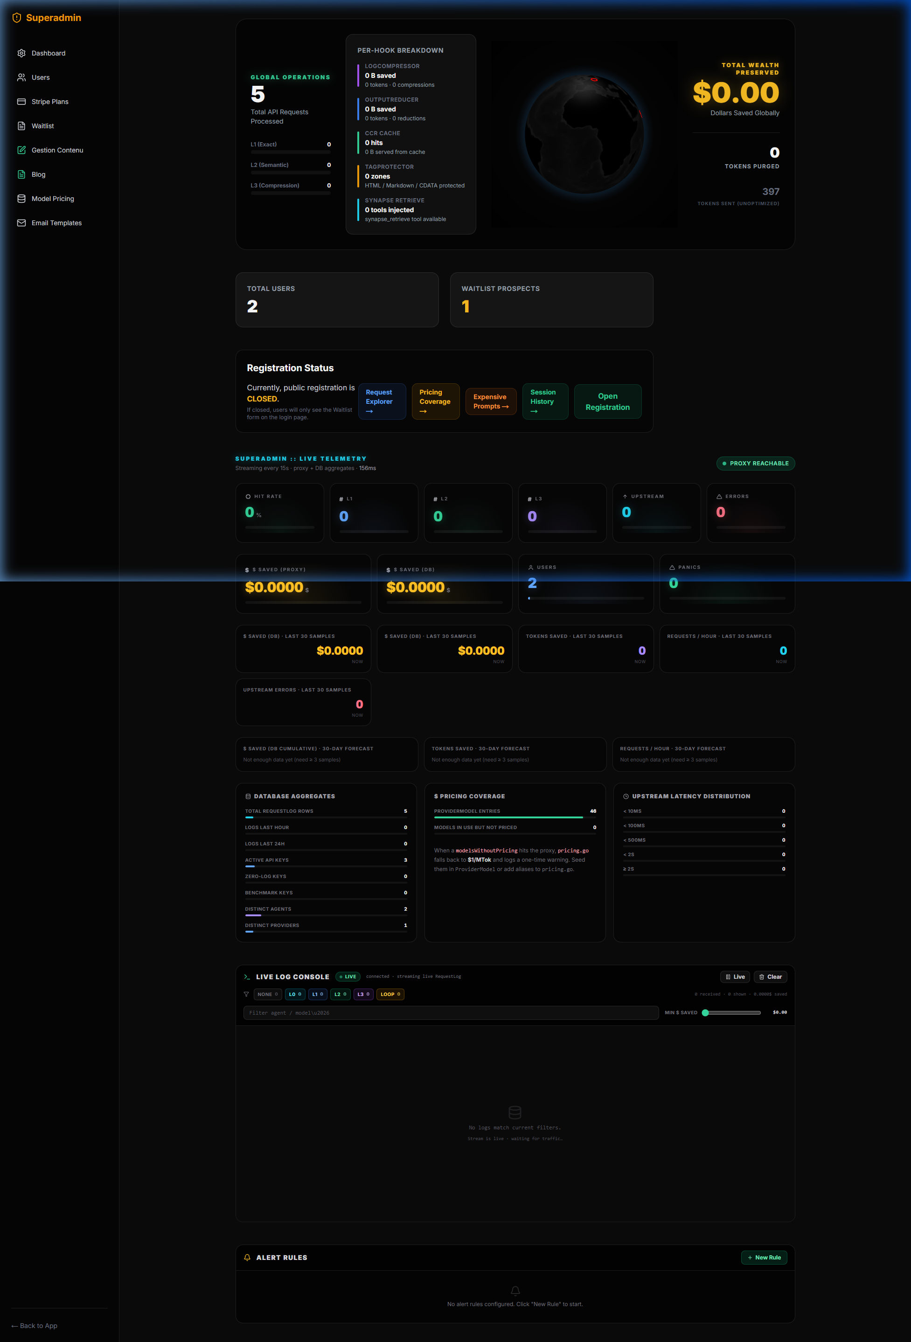This screenshot has height=1342, width=911.
Task: Click the New Rule button
Action: point(764,1258)
